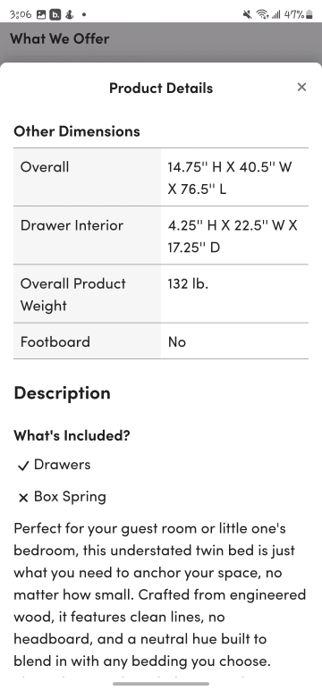The image size is (322, 690).
Task: Close the Product Details sheet
Action: pyautogui.click(x=301, y=87)
